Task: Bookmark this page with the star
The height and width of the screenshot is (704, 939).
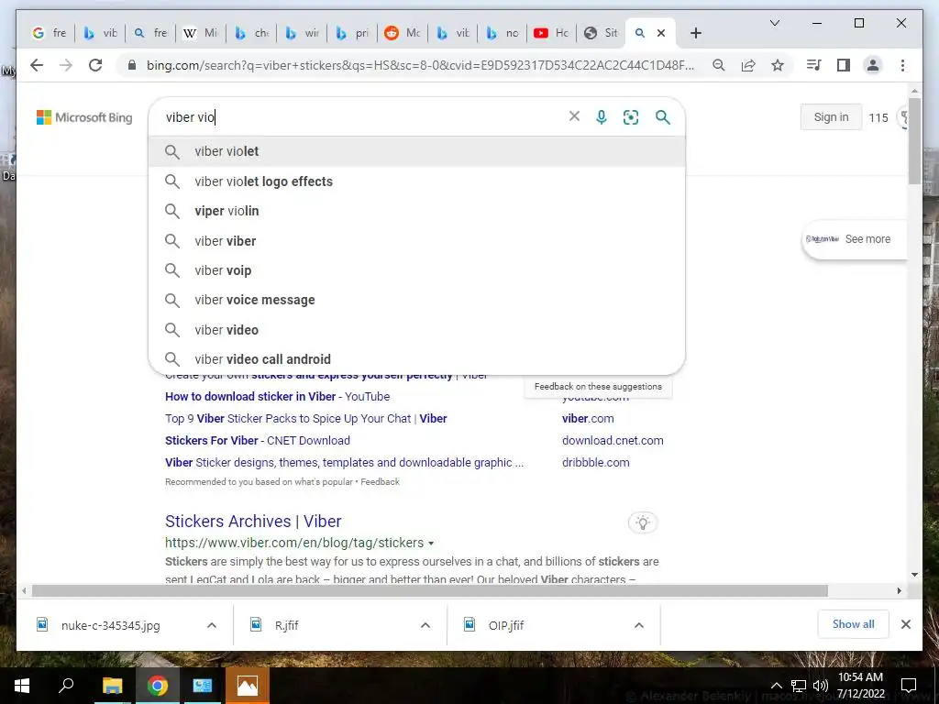Action: (x=778, y=65)
